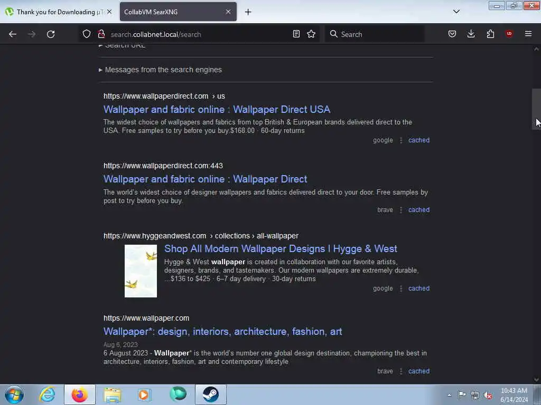Open Wallpaper Direct USA result link

(217, 110)
